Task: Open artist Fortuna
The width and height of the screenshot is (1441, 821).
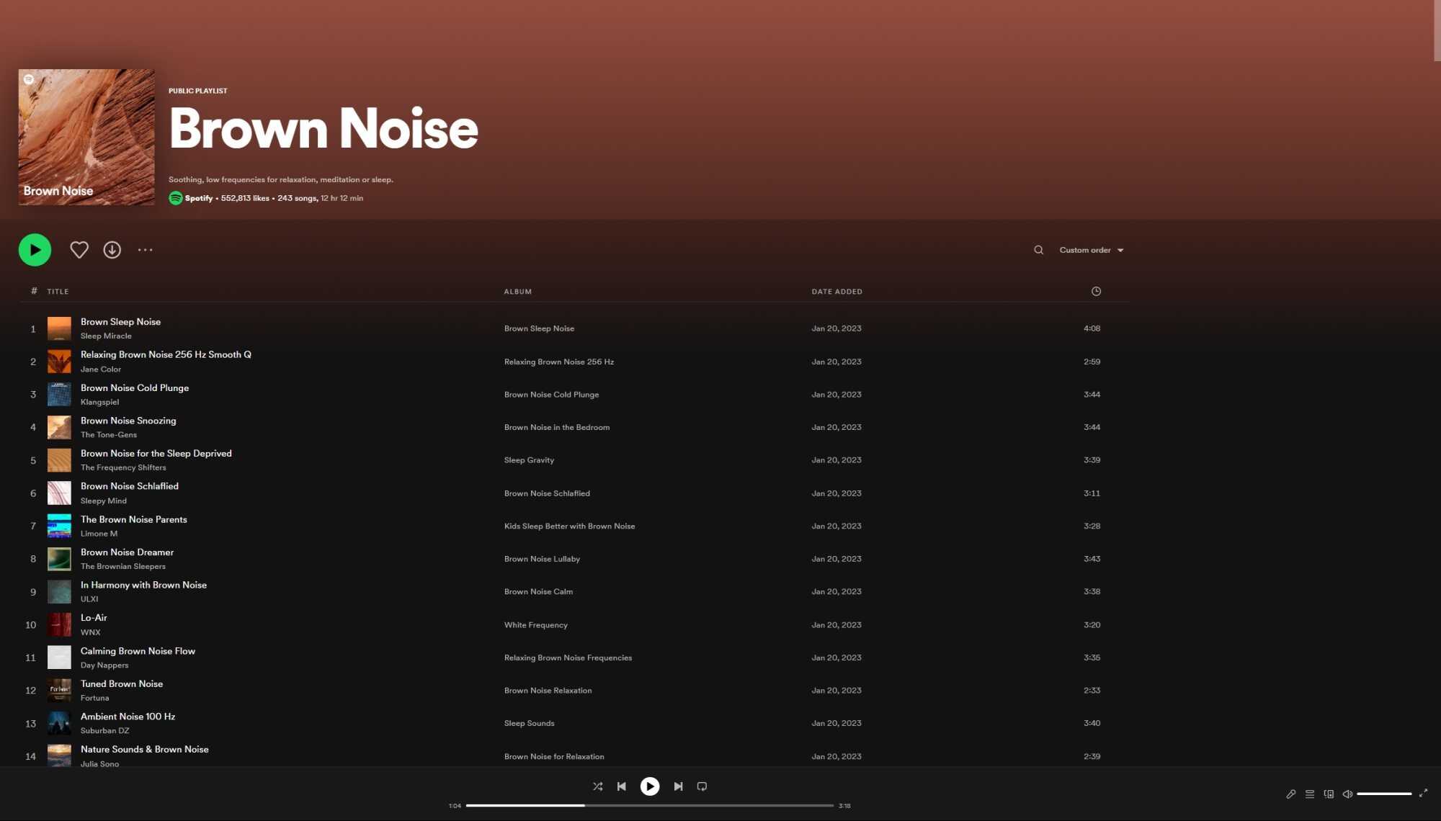Action: [x=95, y=698]
